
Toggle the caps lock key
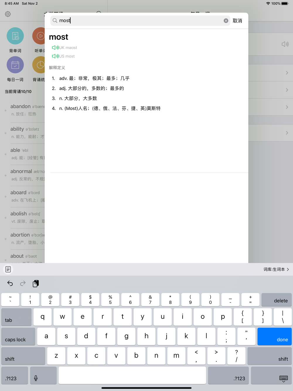pos(18,336)
